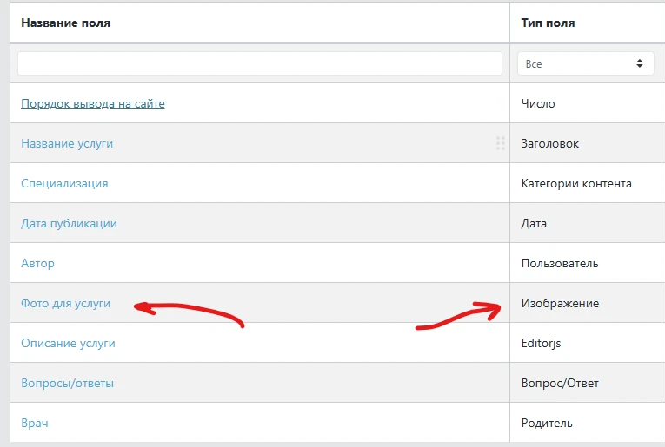This screenshot has width=665, height=447.
Task: Select the Врач field link
Action: pos(34,423)
